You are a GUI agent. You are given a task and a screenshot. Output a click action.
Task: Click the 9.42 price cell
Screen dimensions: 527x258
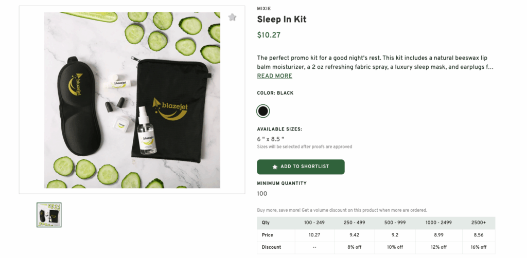(x=354, y=235)
